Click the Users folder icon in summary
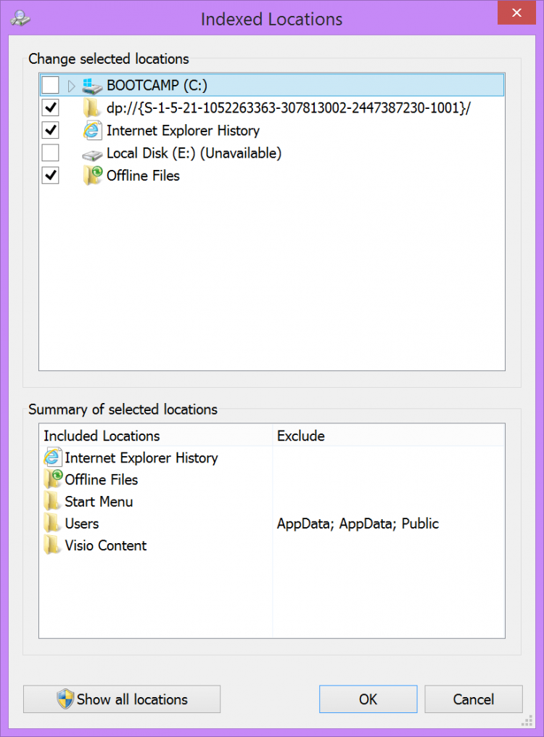This screenshot has width=544, height=737. pyautogui.click(x=51, y=524)
